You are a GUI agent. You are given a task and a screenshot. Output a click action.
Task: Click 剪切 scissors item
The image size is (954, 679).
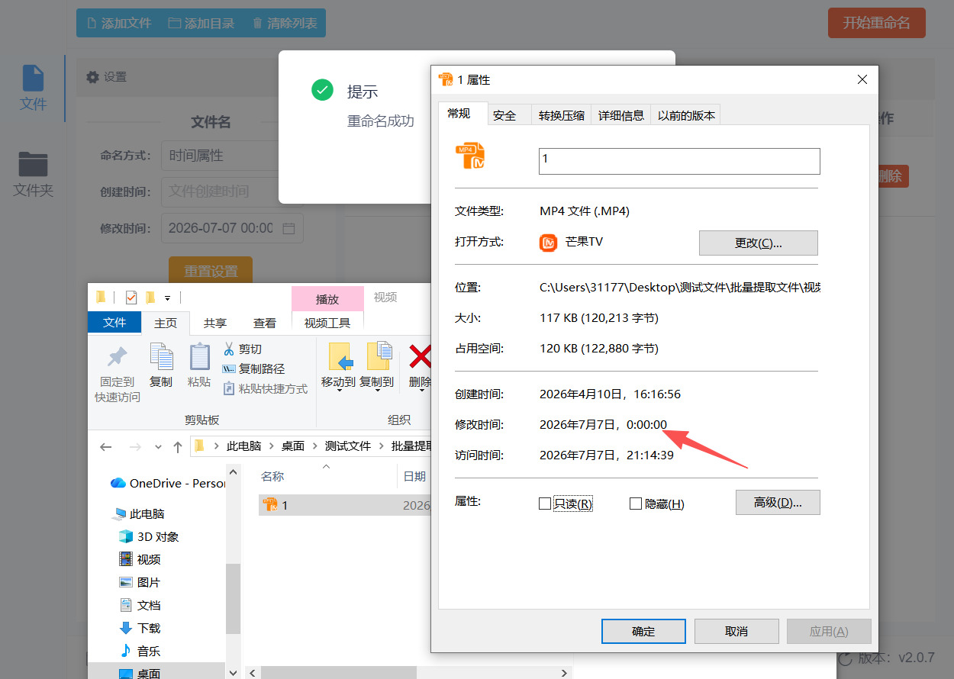[243, 349]
